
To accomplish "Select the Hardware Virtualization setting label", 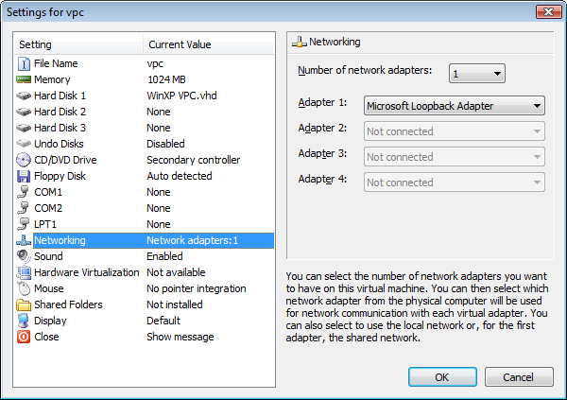I will coord(86,272).
